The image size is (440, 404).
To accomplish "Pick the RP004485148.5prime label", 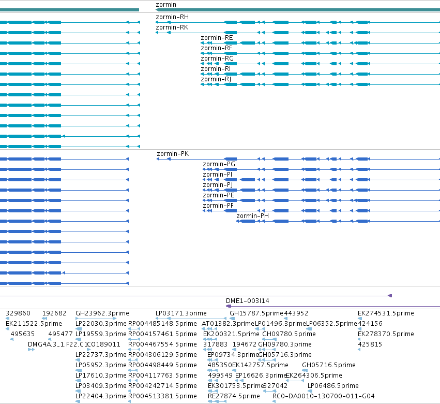I will pyautogui.click(x=162, y=324).
